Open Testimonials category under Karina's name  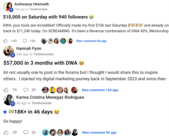tap(42, 103)
